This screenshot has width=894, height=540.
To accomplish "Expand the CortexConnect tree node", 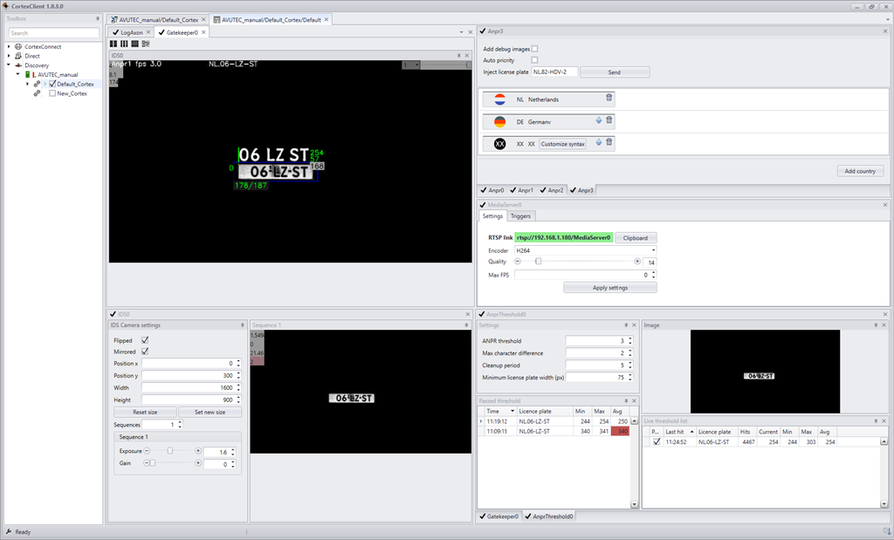I will 9,47.
